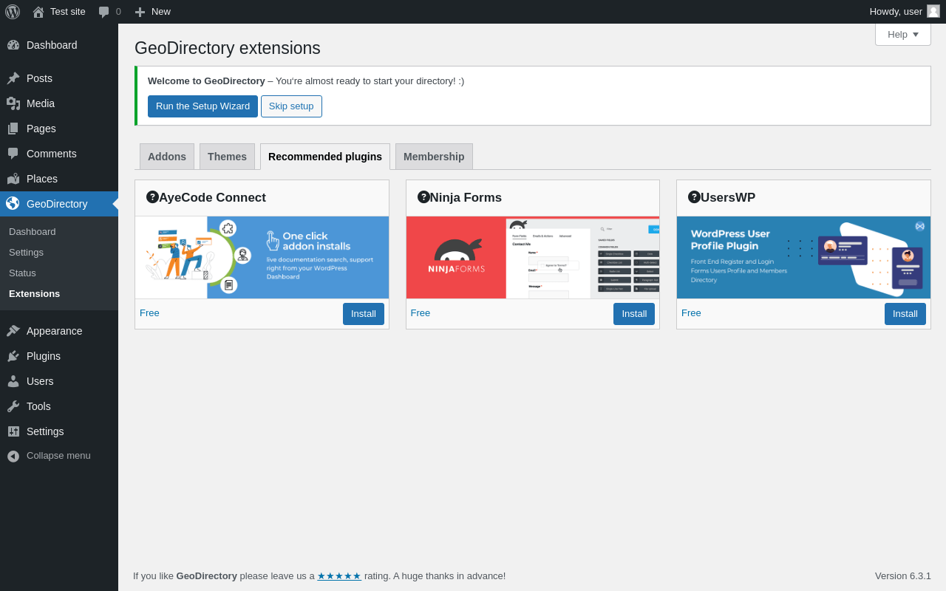
Task: Click the UsersWP card title
Action: [728, 198]
